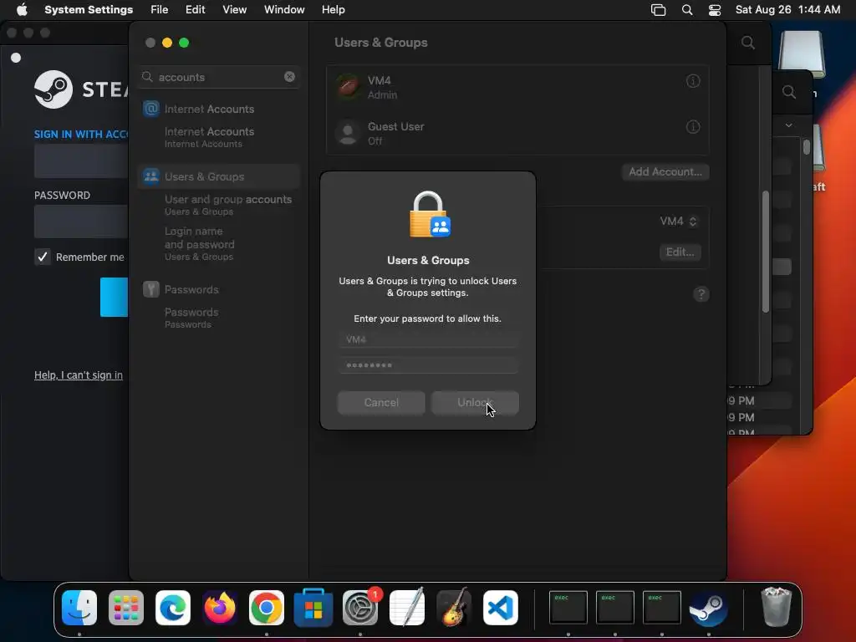Open System Settings dock icon with badge

click(x=360, y=608)
